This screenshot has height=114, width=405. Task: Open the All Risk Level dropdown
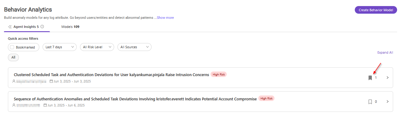(x=97, y=47)
